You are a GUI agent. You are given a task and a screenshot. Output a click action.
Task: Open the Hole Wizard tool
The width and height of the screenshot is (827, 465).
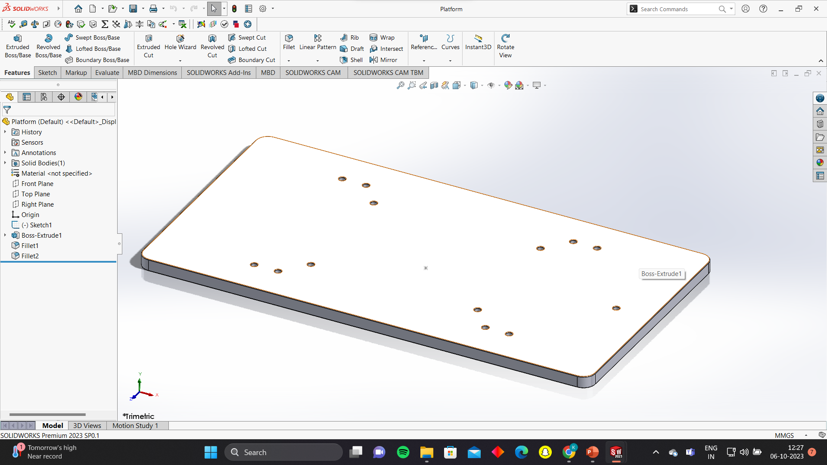click(x=180, y=42)
